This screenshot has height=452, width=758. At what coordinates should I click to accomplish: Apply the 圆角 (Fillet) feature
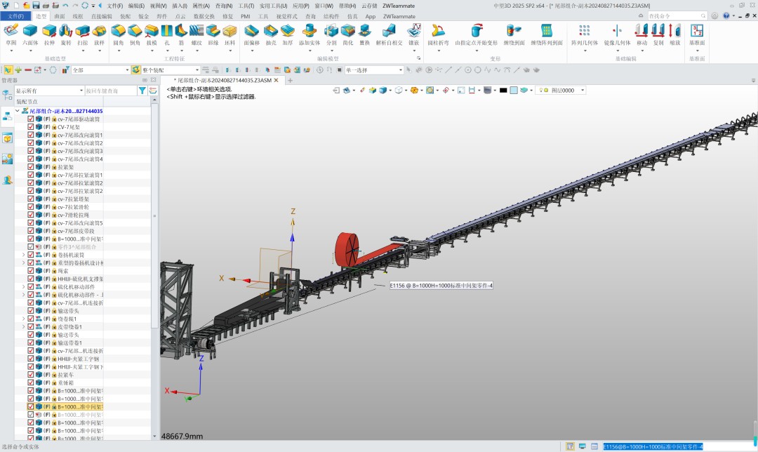click(118, 32)
